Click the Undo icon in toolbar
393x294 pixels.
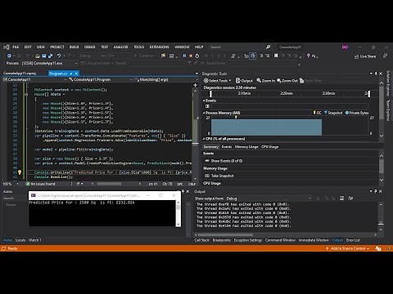tap(59, 56)
